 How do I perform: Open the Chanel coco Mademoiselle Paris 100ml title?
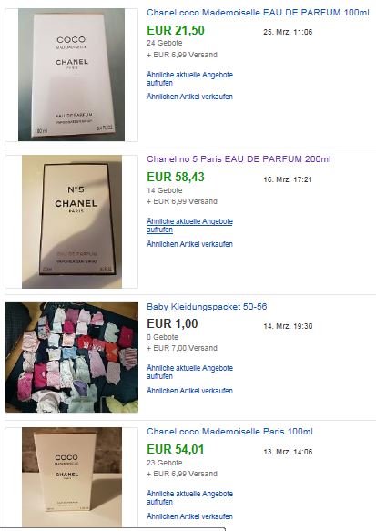pos(229,432)
